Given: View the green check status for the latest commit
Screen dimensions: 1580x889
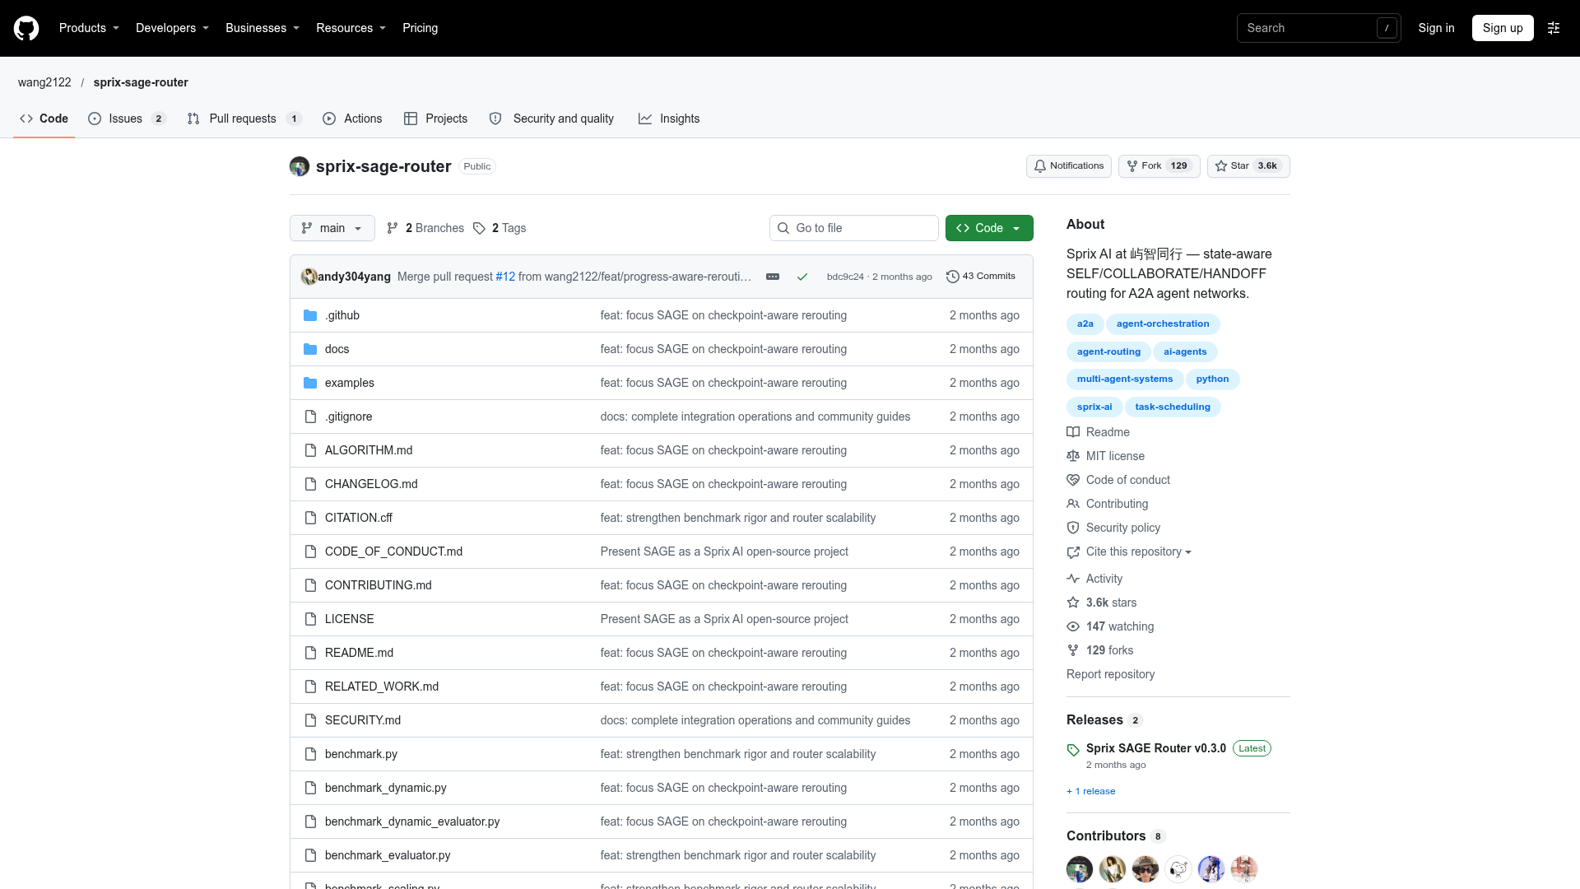Looking at the screenshot, I should [x=802, y=277].
